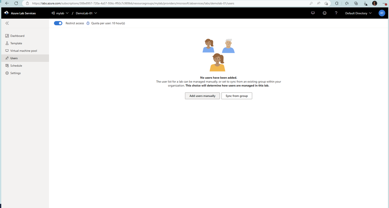Image resolution: width=389 pixels, height=208 pixels.
Task: Select the Users page
Action: point(25,58)
